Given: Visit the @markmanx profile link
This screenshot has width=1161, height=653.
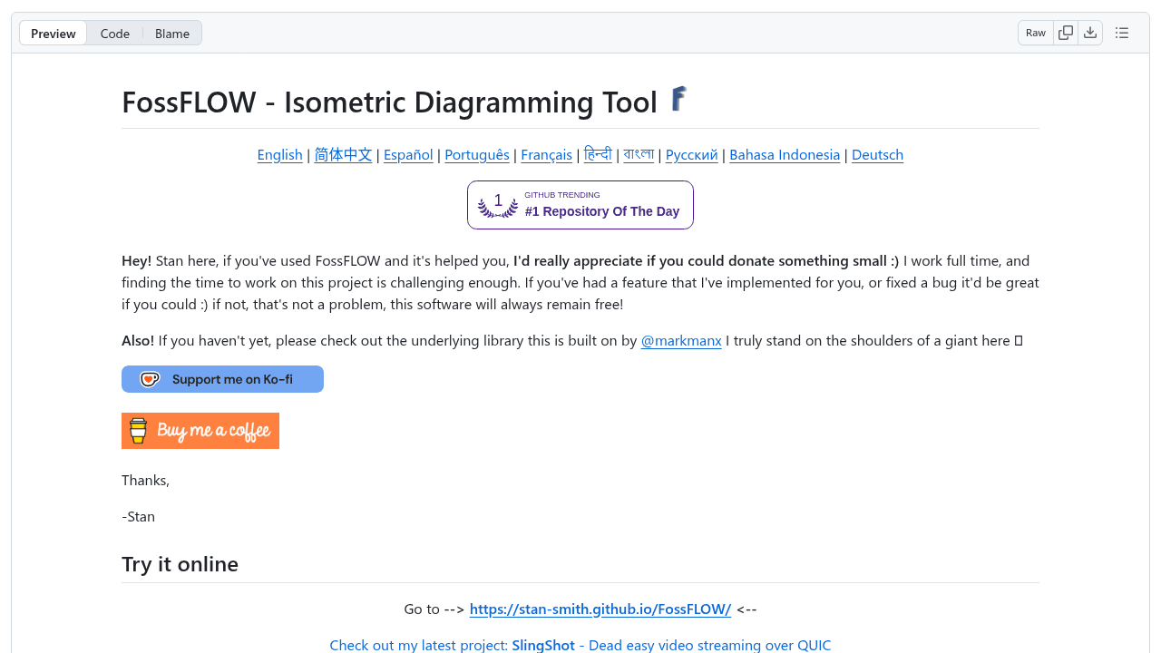Looking at the screenshot, I should coord(681,340).
